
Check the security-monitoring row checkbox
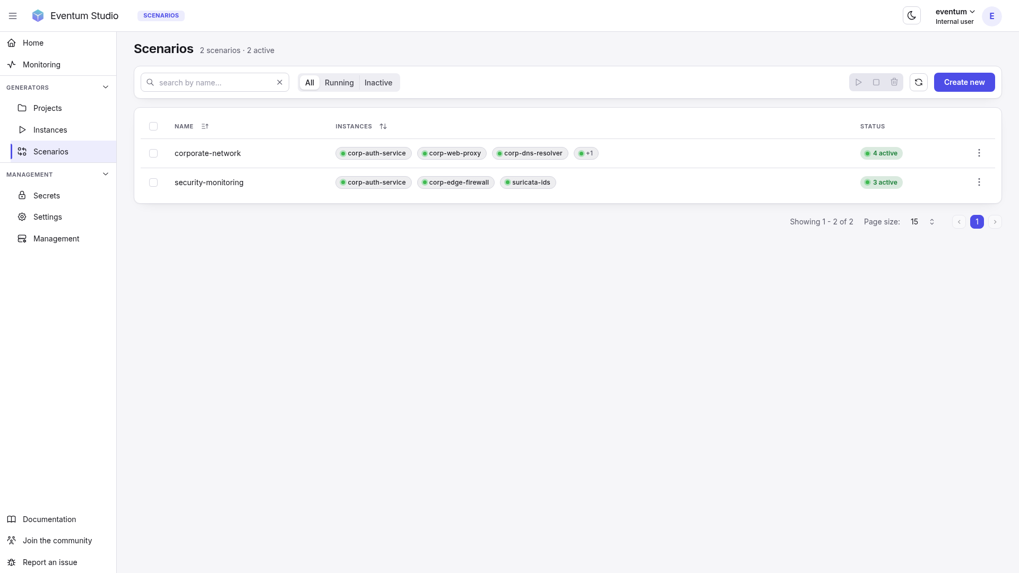click(153, 183)
